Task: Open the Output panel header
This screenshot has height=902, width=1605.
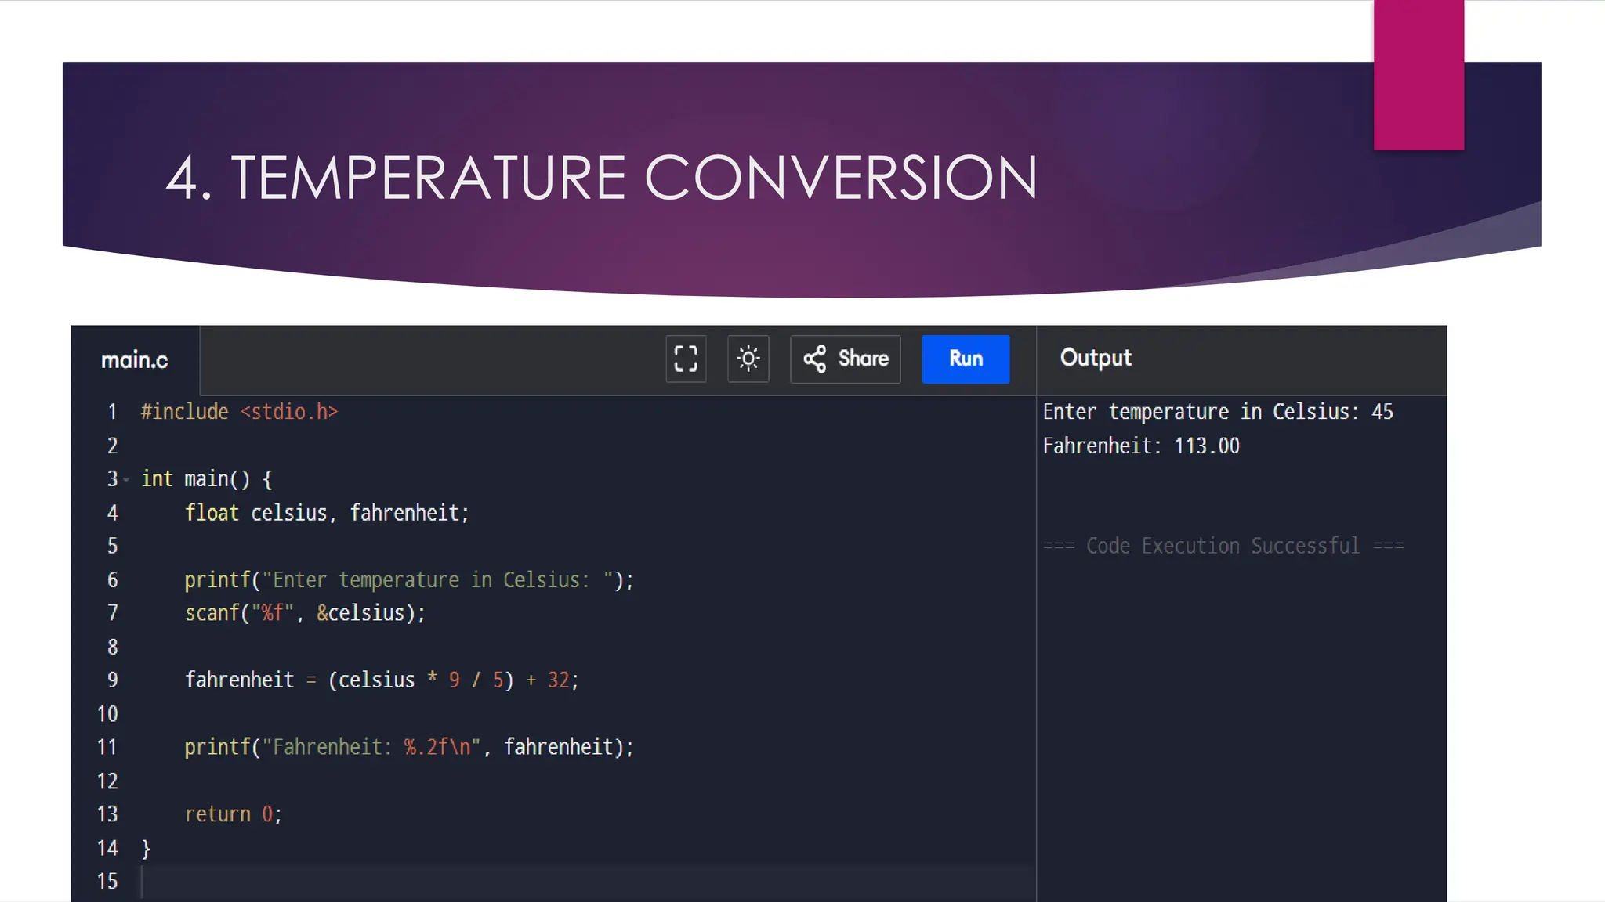Action: point(1096,358)
